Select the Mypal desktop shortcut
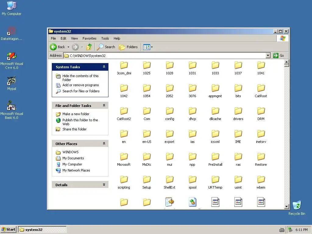 [12, 83]
